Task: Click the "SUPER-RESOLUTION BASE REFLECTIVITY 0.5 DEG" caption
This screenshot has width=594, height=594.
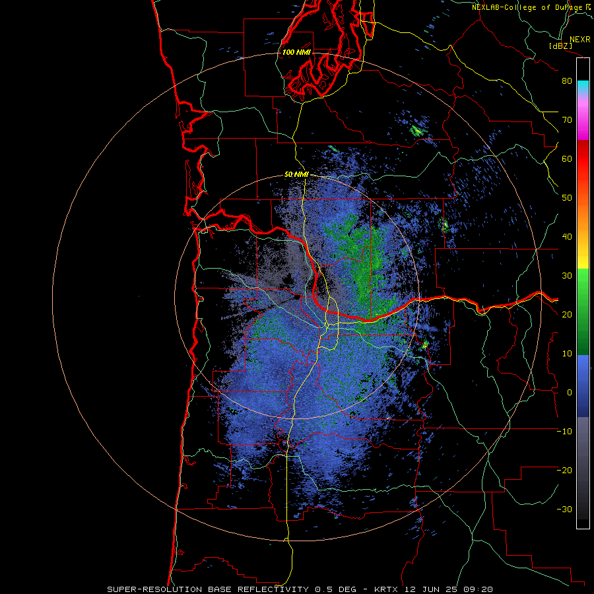Action: [232, 589]
